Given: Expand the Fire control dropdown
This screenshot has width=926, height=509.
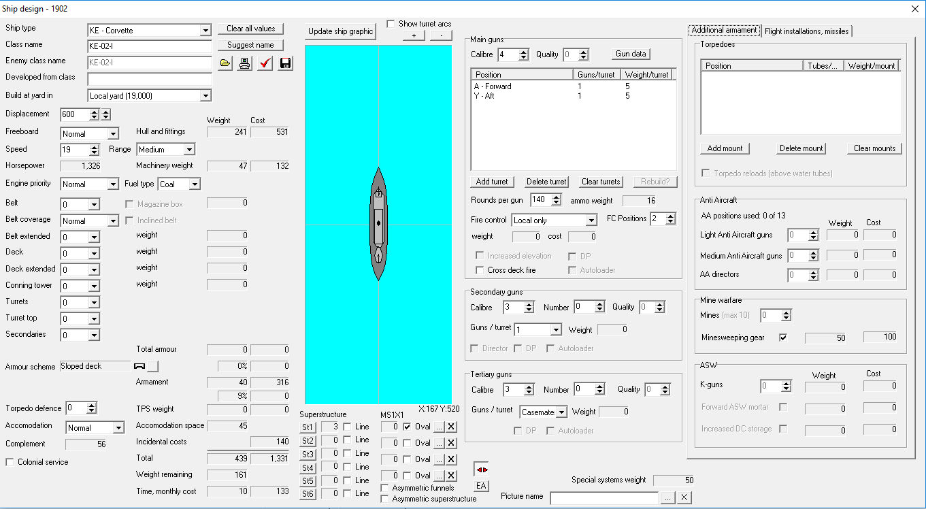Looking at the screenshot, I should 591,220.
